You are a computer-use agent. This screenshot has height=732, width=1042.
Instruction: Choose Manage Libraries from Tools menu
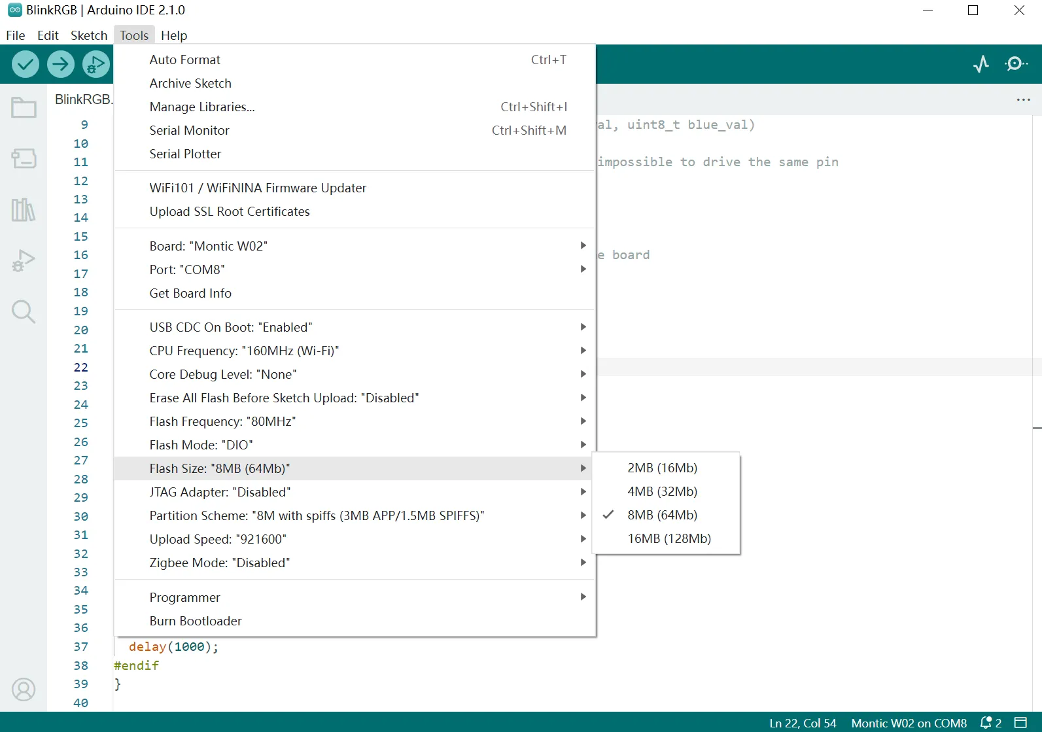point(202,107)
